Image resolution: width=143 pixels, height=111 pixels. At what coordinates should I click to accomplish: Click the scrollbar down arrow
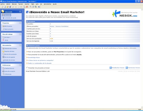point(142,107)
